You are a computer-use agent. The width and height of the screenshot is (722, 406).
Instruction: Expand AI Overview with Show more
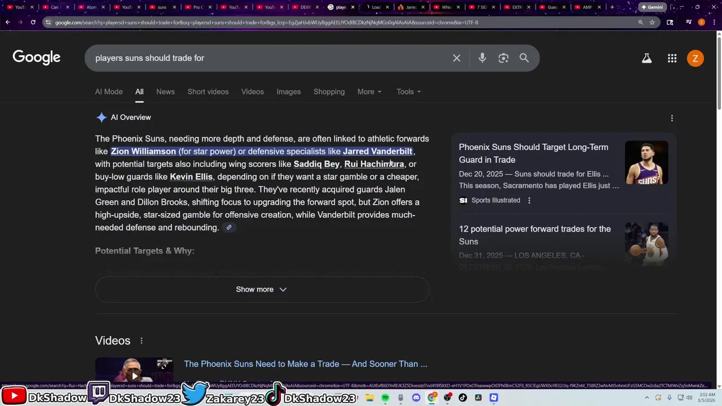tap(262, 289)
